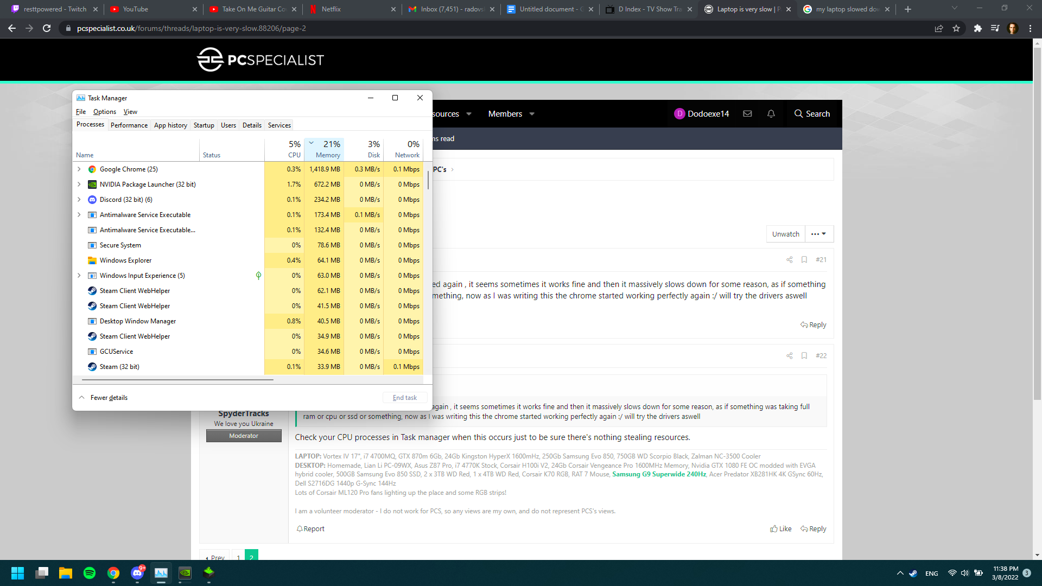Expand the Windows Input Experience (5) group
Screen dimensions: 1042x586
pyautogui.click(x=79, y=276)
